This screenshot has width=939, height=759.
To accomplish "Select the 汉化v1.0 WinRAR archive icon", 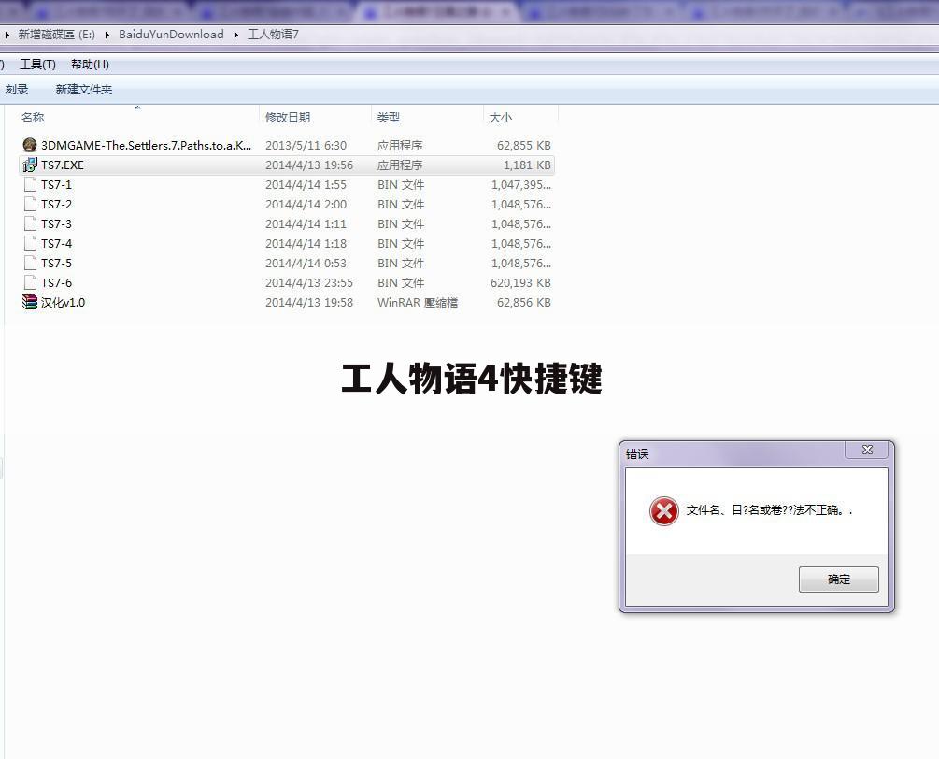I will pyautogui.click(x=29, y=302).
